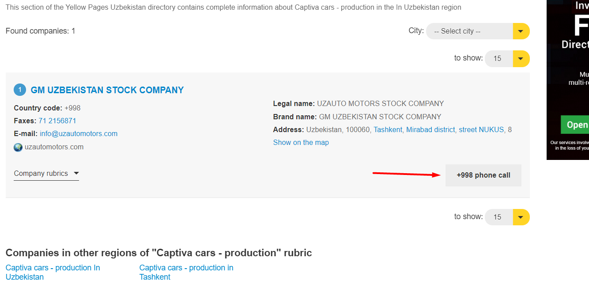The width and height of the screenshot is (589, 296).
Task: Click info@uzautomotors.com email link
Action: pyautogui.click(x=79, y=133)
